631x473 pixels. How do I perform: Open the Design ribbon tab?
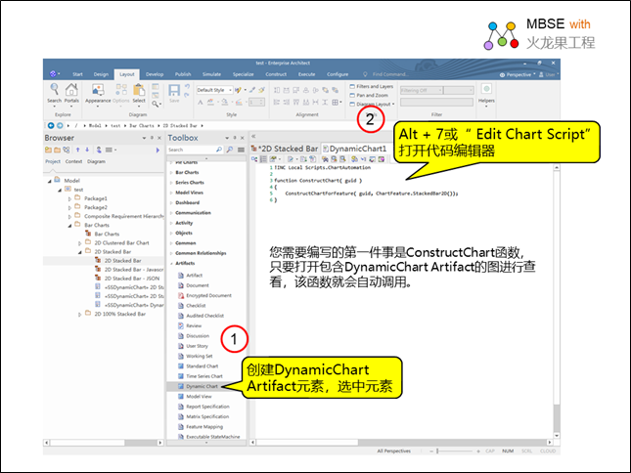pos(101,74)
